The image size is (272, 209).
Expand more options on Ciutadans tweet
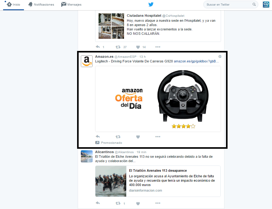pyautogui.click(x=158, y=47)
